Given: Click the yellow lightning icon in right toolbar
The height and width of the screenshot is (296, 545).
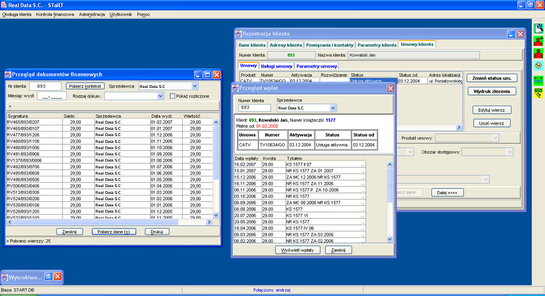Looking at the screenshot, I should click(x=539, y=93).
